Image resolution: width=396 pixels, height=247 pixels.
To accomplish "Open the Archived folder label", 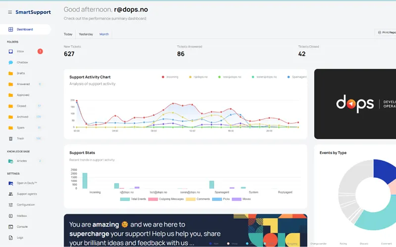I will point(22,117).
